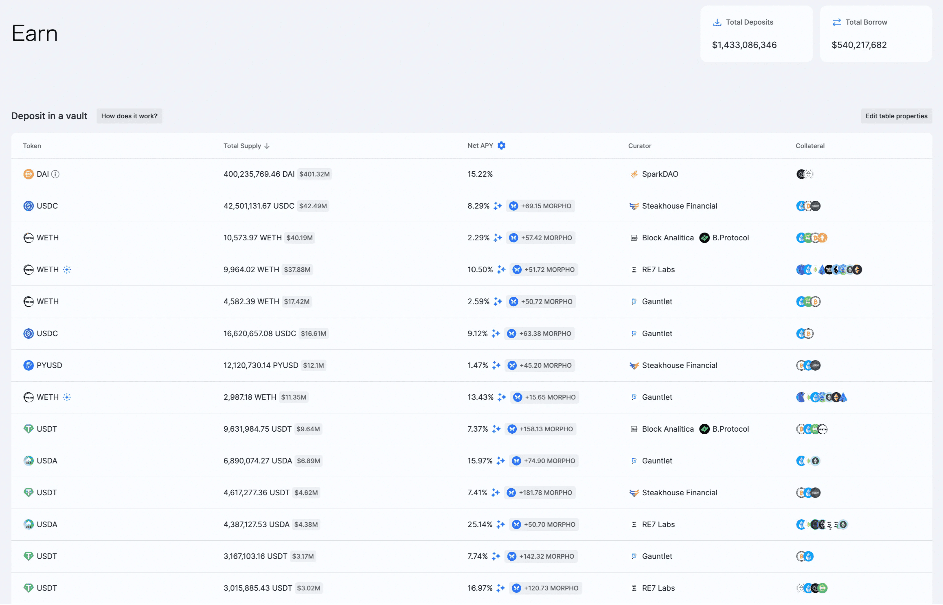
Task: Click the +158.13 MORPHO reward badge
Action: [x=541, y=429]
